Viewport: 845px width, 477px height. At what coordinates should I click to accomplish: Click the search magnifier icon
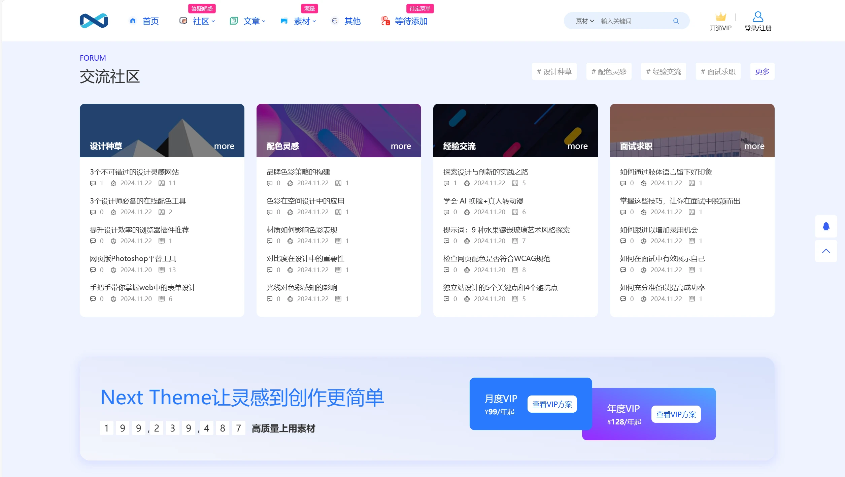click(x=676, y=21)
